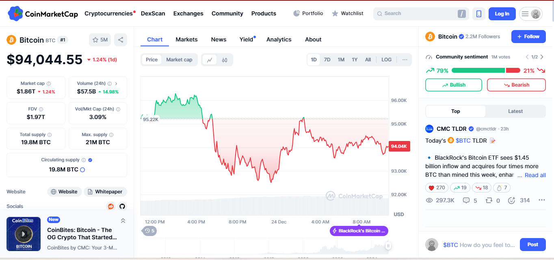Switch to candlestick chart icon
Viewport: 554px width, 260px height.
225,60
